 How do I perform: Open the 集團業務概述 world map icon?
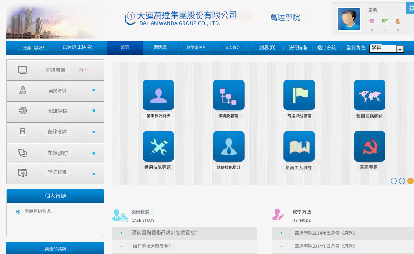pyautogui.click(x=370, y=95)
